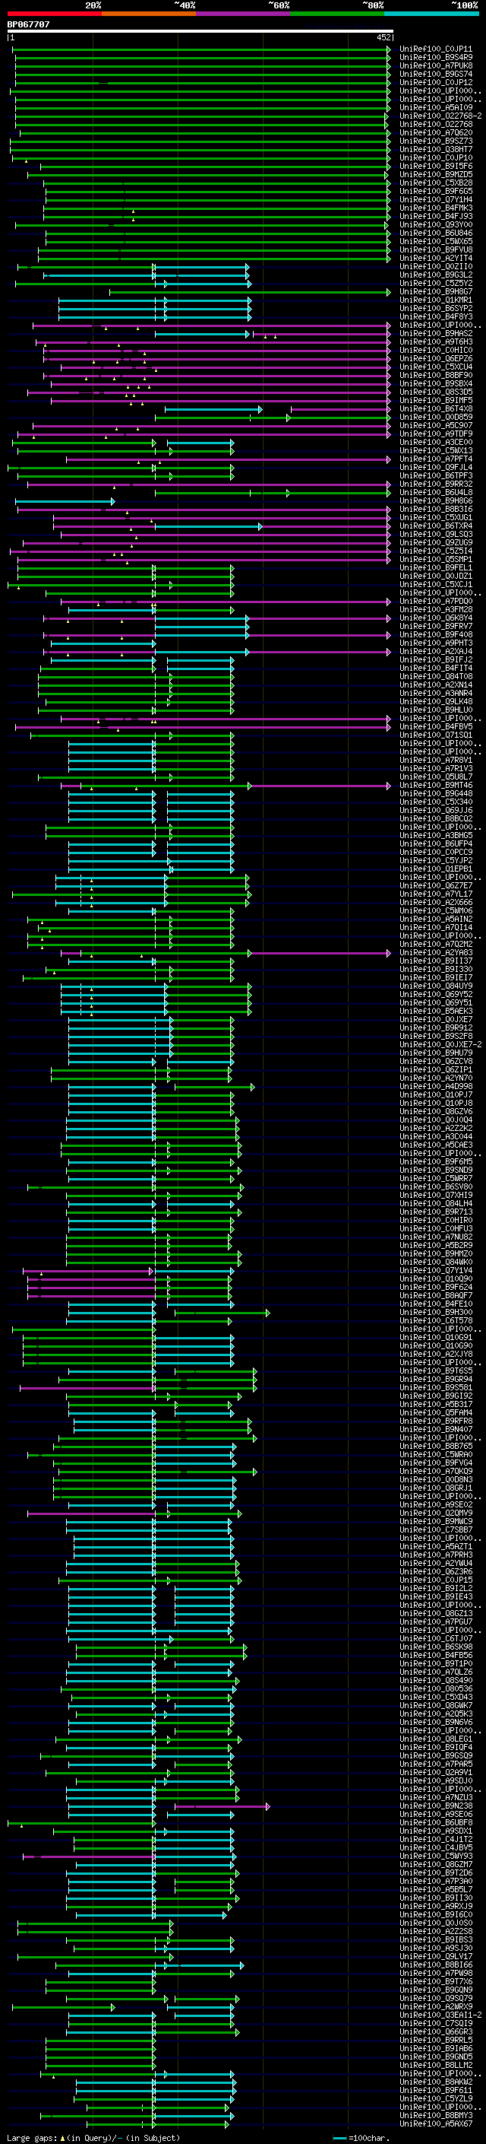Select the UniRef100_B6U846 label
486x2144 pixels.
tap(435, 233)
